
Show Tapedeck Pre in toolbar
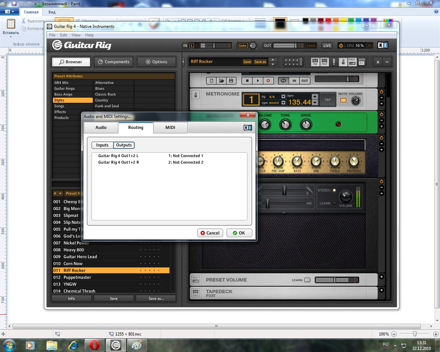click(x=315, y=62)
